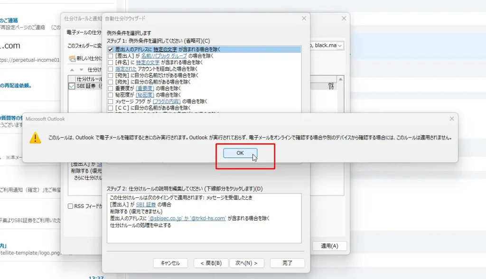This screenshot has height=279, width=486.
Task: Check [件名] に特定の文字が含まれる場合を除く
Action: click(x=110, y=62)
